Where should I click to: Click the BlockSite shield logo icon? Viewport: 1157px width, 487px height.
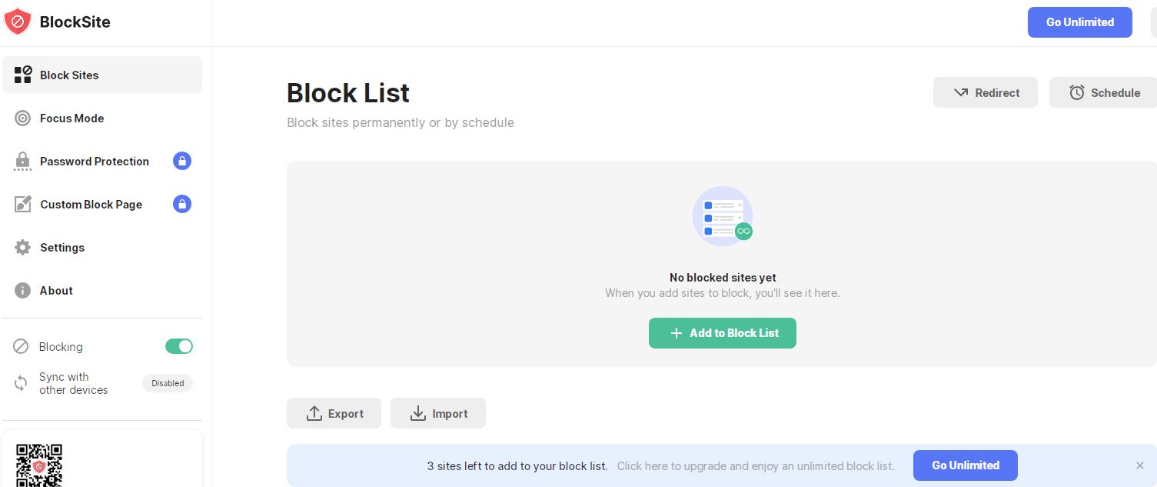pyautogui.click(x=17, y=22)
